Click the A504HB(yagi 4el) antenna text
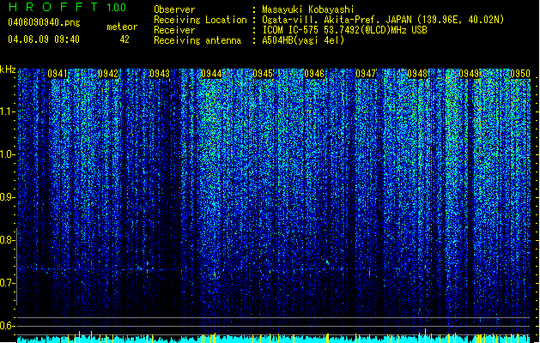Viewport: 540px width, 343px height. click(303, 40)
